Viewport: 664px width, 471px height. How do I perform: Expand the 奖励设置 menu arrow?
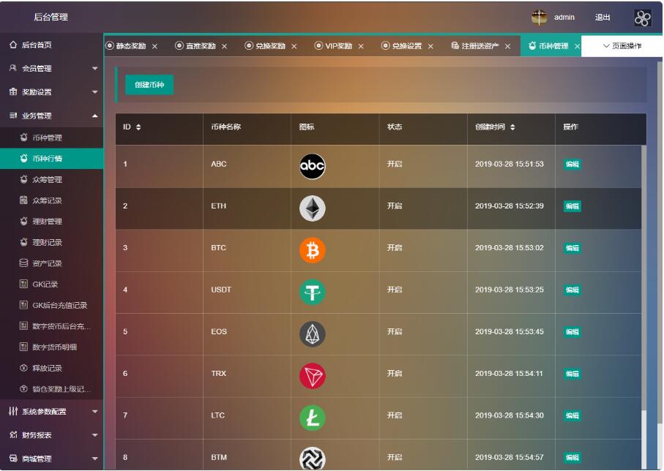point(95,92)
